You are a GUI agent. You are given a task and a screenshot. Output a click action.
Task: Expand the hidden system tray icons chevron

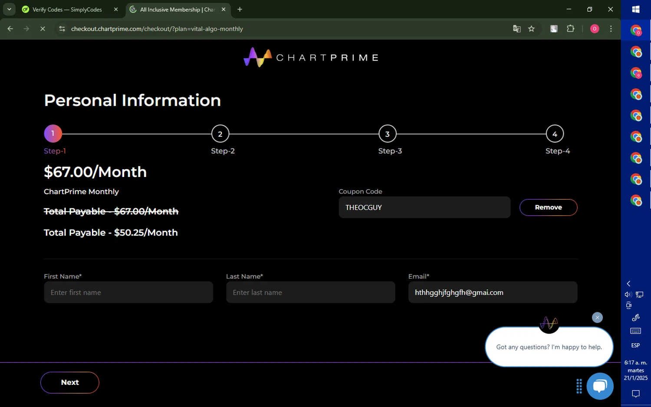click(x=628, y=283)
